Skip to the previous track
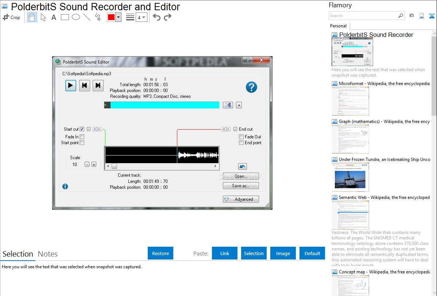The height and width of the screenshot is (296, 437). coord(85,85)
